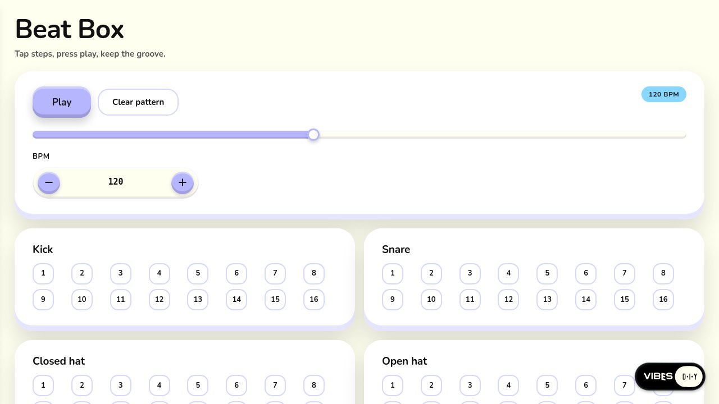Increase BPM with the plus button

(x=183, y=182)
